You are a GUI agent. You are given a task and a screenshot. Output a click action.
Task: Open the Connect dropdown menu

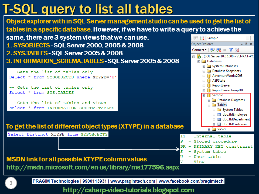point(199,50)
